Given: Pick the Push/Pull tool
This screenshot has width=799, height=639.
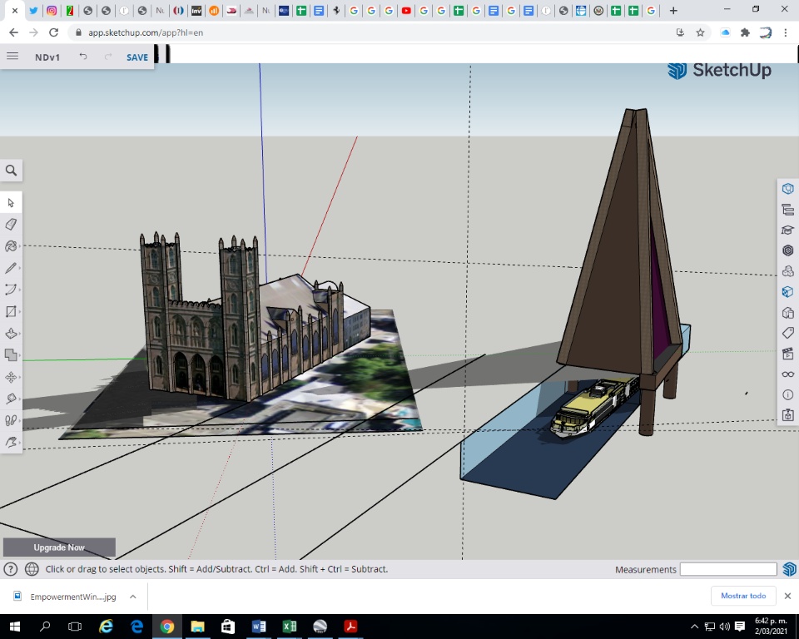Looking at the screenshot, I should coord(11,334).
